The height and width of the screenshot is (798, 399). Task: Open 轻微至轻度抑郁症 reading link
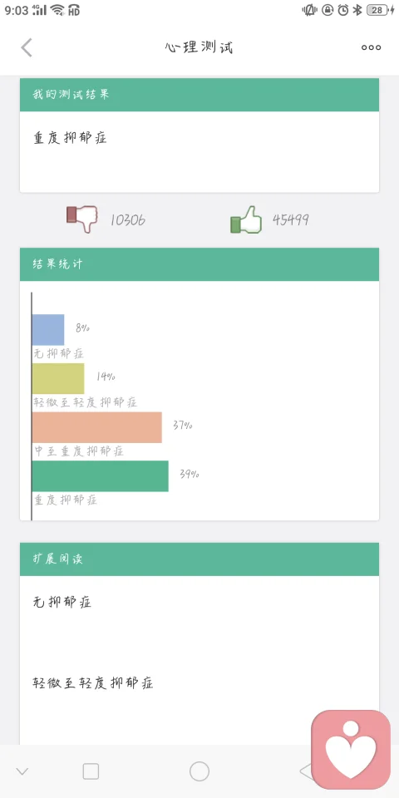[93, 682]
